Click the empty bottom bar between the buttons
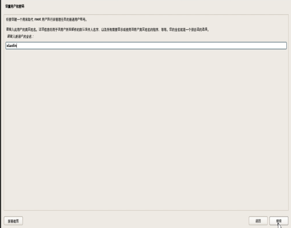Viewport: 291px width, 228px height. (x=136, y=221)
